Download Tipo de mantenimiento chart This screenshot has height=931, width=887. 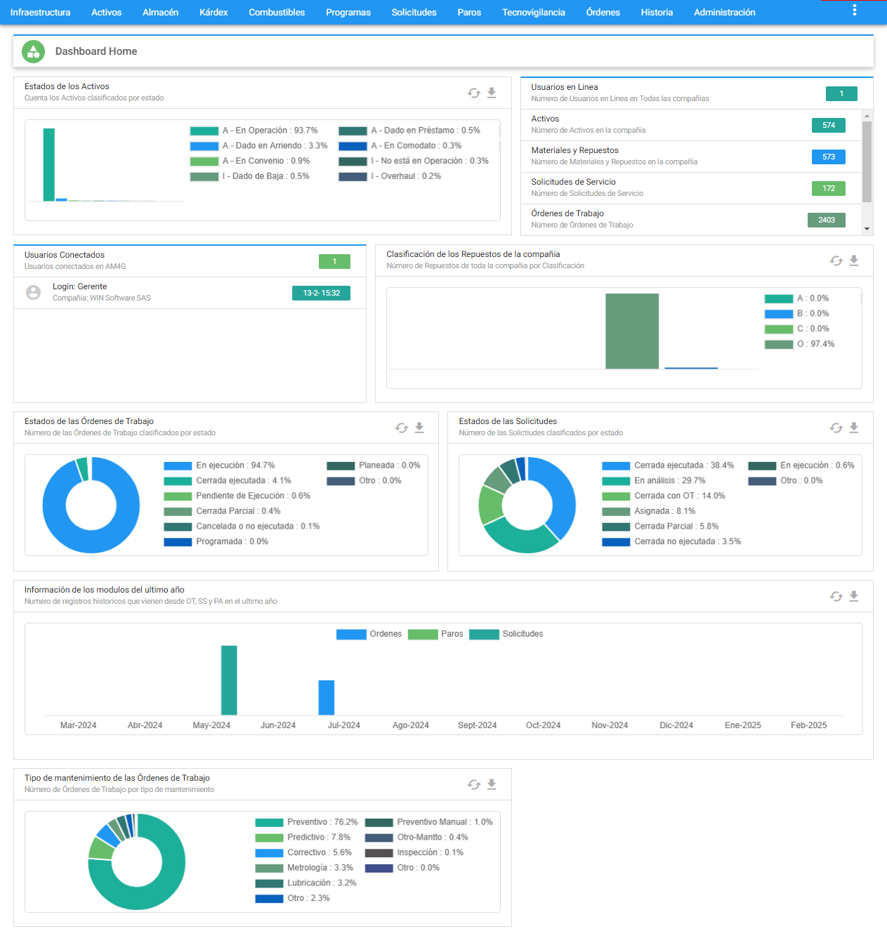coord(492,784)
